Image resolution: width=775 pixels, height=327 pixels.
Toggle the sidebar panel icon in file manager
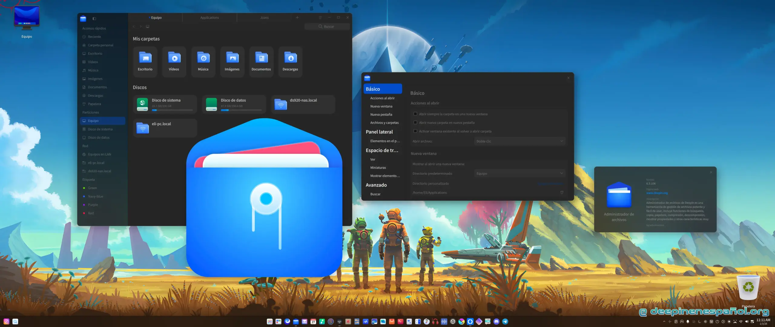click(x=94, y=19)
